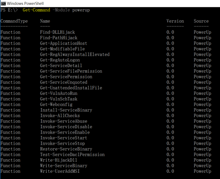Click the Get-ServiceUnquoted function name
The image size is (220, 179).
(x=64, y=82)
